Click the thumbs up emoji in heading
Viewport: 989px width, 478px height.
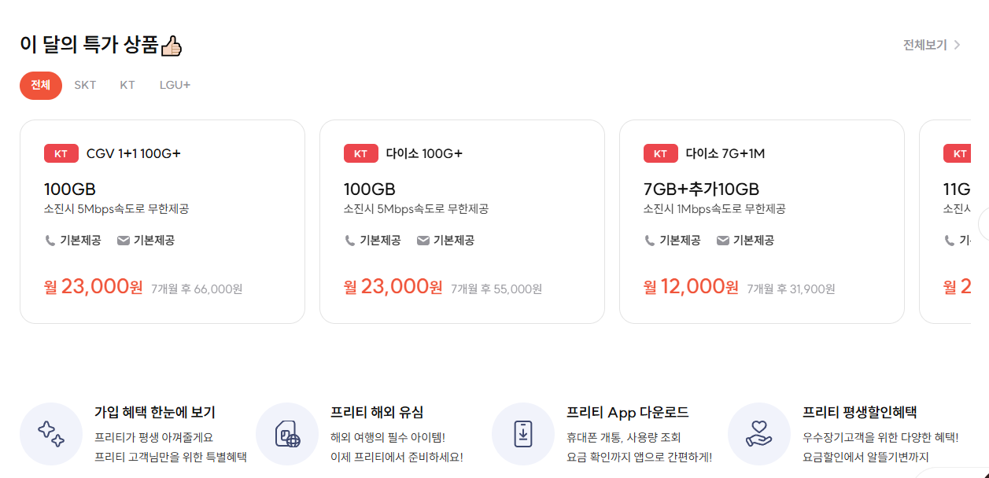pyautogui.click(x=171, y=46)
